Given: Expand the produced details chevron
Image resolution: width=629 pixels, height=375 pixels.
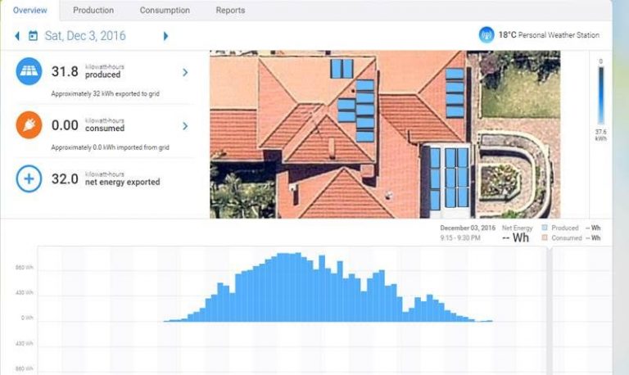Looking at the screenshot, I should point(185,72).
